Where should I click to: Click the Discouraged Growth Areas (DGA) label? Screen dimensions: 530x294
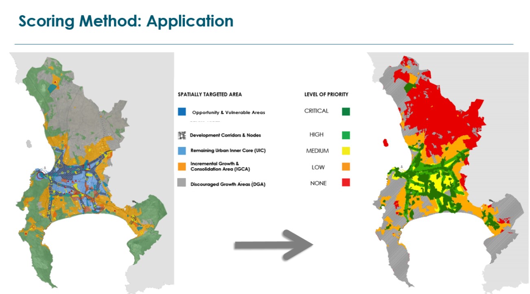[229, 184]
